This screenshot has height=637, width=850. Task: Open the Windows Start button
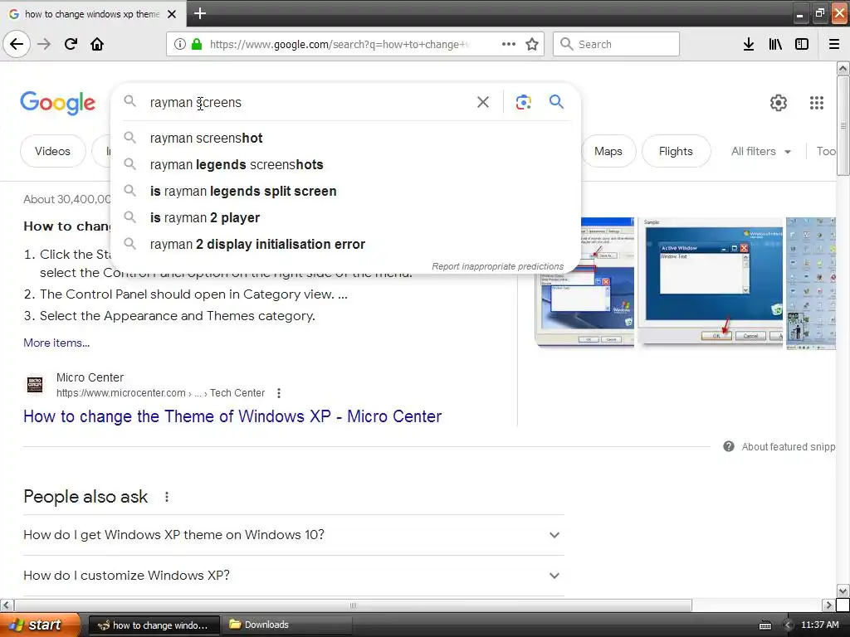[x=39, y=625]
